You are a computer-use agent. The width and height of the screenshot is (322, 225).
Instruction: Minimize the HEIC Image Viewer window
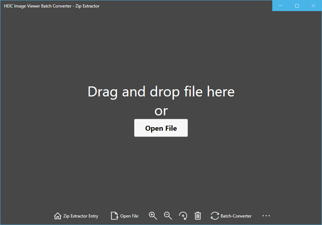tap(280, 6)
